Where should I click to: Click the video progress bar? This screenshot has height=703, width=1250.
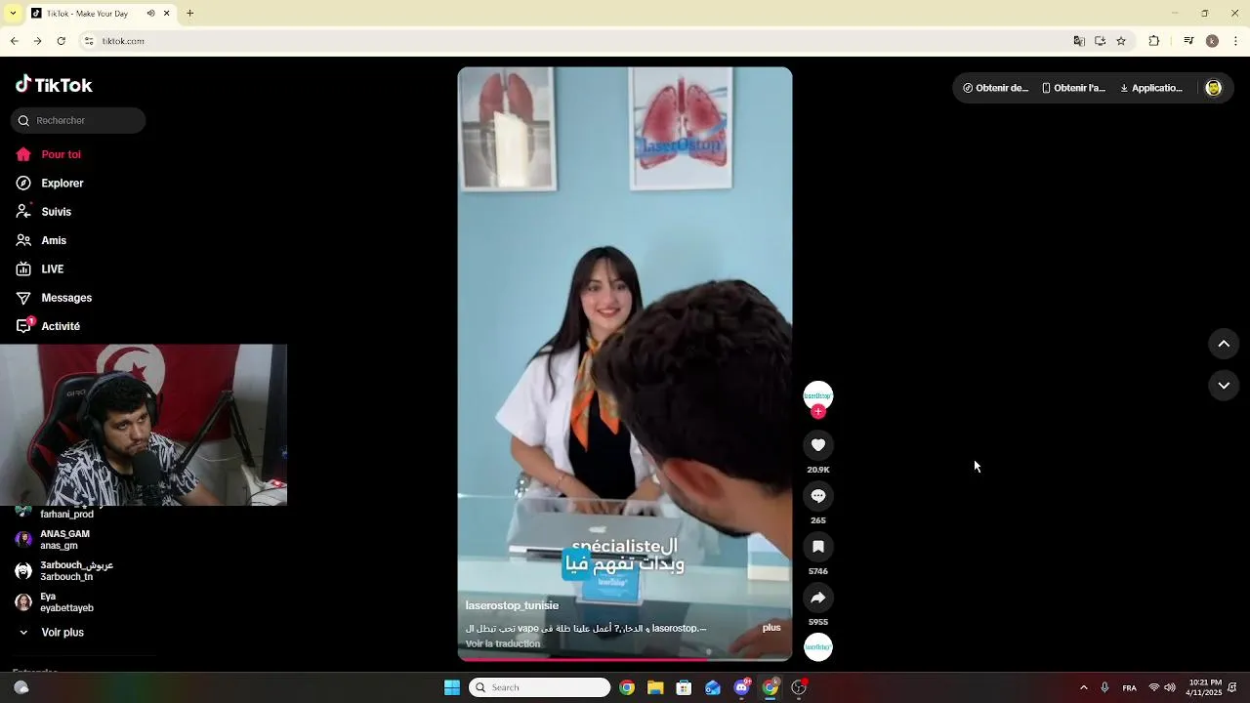point(625,659)
